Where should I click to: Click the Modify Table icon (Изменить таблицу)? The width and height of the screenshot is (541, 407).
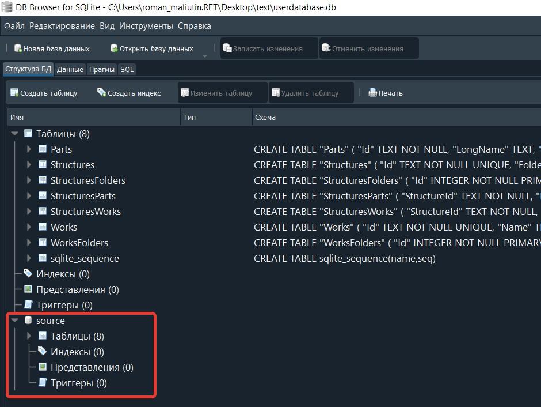185,93
